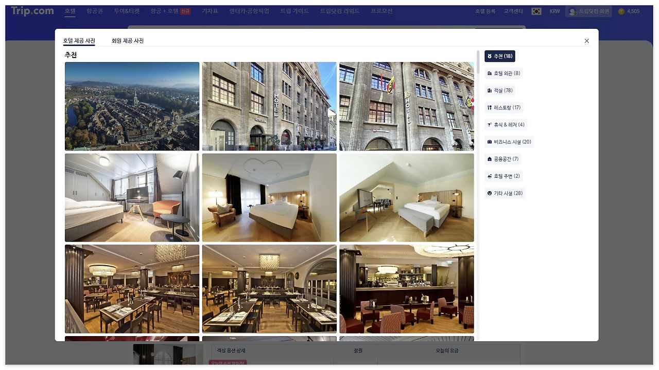659x370 pixels.
Task: Open the attic room photo with easel TV
Action: (407, 198)
